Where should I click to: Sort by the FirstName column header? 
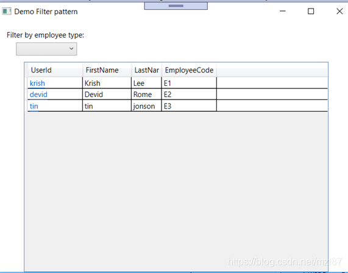tap(107, 70)
